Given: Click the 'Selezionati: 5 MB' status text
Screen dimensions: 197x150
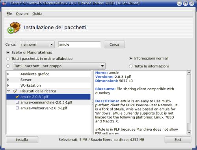Looking at the screenshot, I should click(73, 140).
